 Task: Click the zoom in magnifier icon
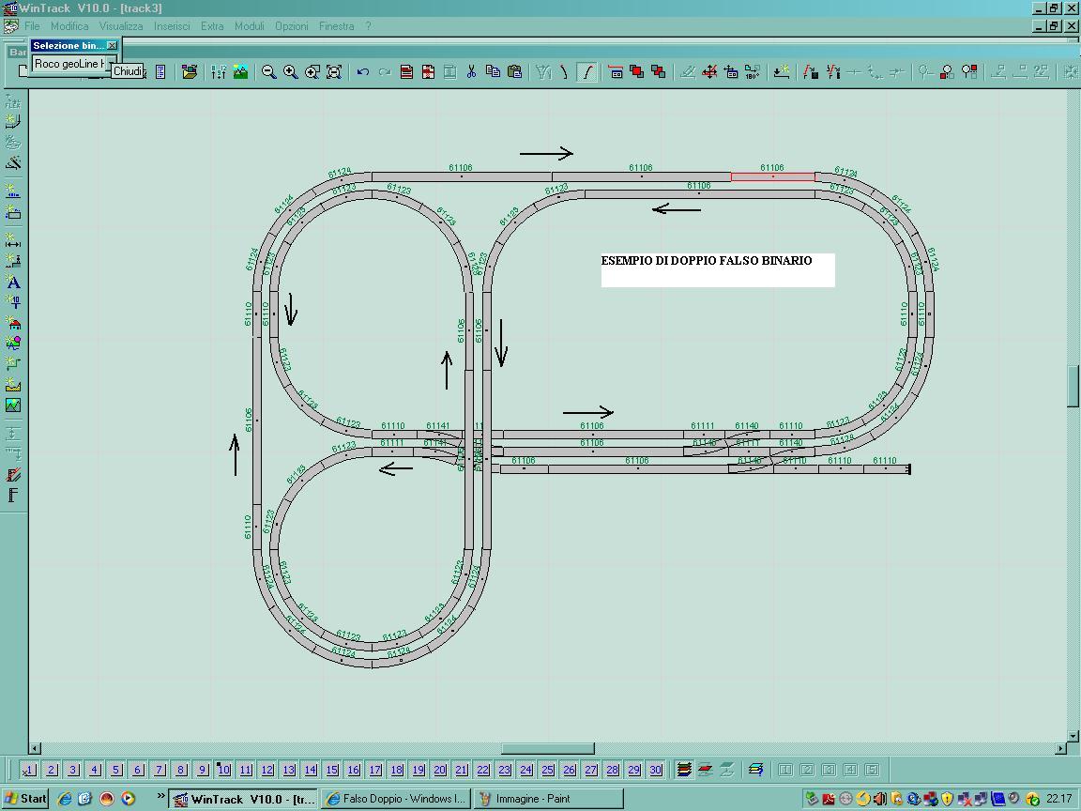click(291, 71)
